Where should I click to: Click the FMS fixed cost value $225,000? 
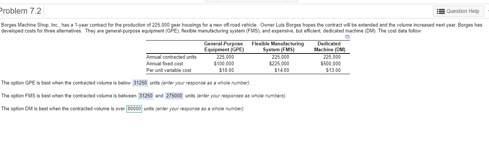[x=280, y=63]
